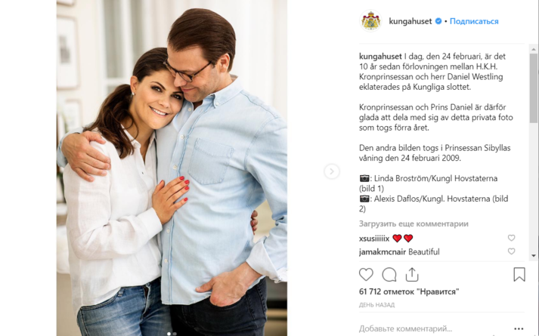The image size is (539, 336).
Task: Open comments via the speech bubble icon
Action: pos(389,275)
